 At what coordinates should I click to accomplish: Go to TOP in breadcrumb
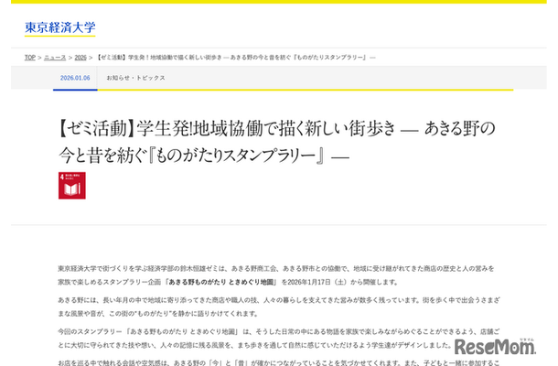click(x=30, y=58)
